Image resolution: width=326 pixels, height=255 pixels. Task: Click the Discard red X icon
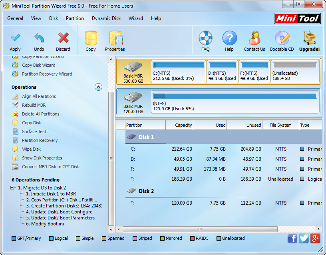click(63, 38)
